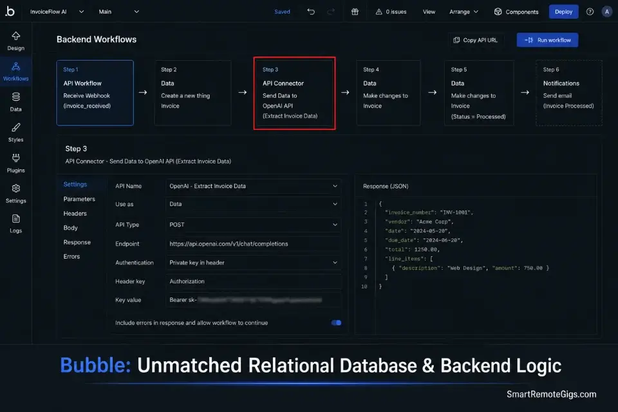
Task: Click the Deploy button
Action: (564, 12)
